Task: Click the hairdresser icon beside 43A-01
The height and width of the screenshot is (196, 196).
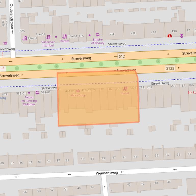Action: tap(24, 38)
